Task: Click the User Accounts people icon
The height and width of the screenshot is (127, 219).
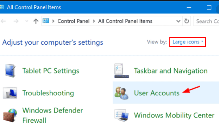Action: pos(121,93)
